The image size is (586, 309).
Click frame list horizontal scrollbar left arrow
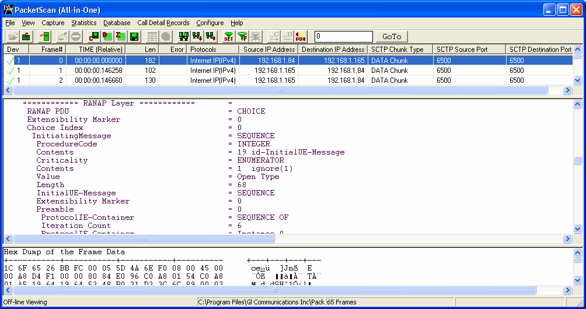point(8,90)
